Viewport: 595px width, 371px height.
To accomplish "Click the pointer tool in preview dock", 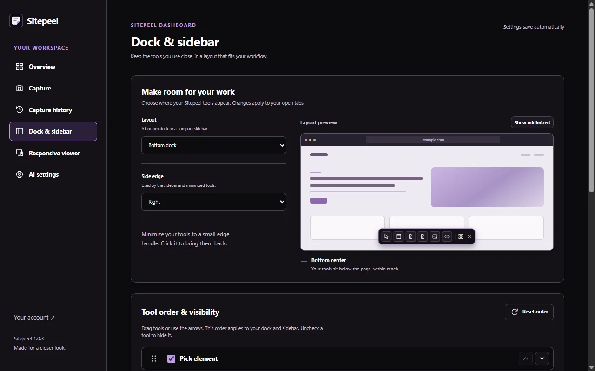I will 386,237.
